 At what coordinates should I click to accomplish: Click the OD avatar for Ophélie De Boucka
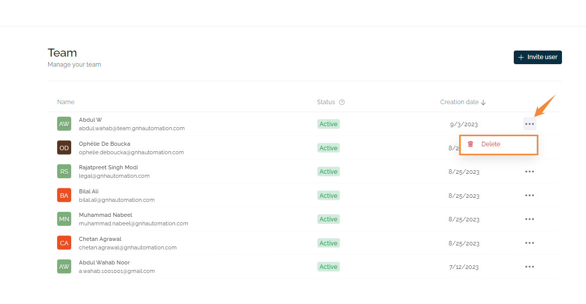[64, 148]
